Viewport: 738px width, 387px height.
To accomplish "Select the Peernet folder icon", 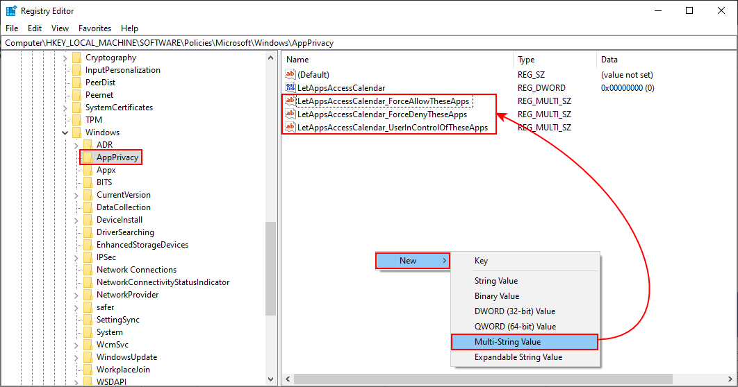I will coord(76,95).
